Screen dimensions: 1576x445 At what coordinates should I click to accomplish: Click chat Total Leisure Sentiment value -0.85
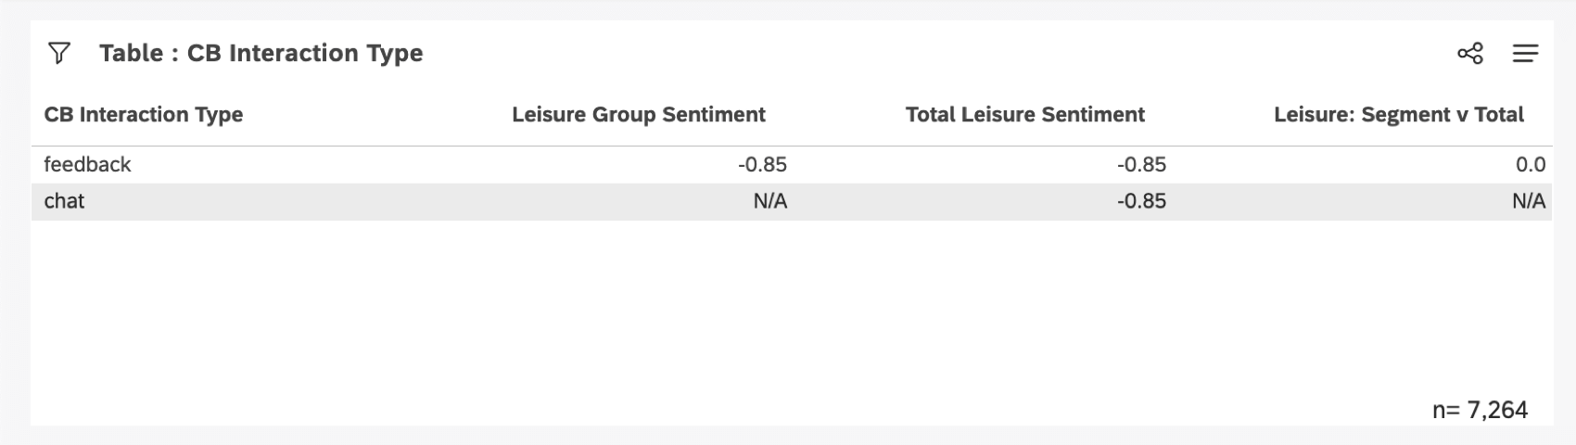(x=1141, y=202)
